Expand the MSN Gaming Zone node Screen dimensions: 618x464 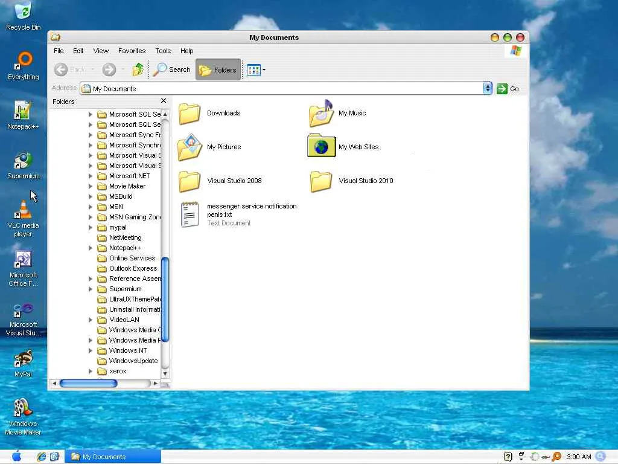click(91, 217)
